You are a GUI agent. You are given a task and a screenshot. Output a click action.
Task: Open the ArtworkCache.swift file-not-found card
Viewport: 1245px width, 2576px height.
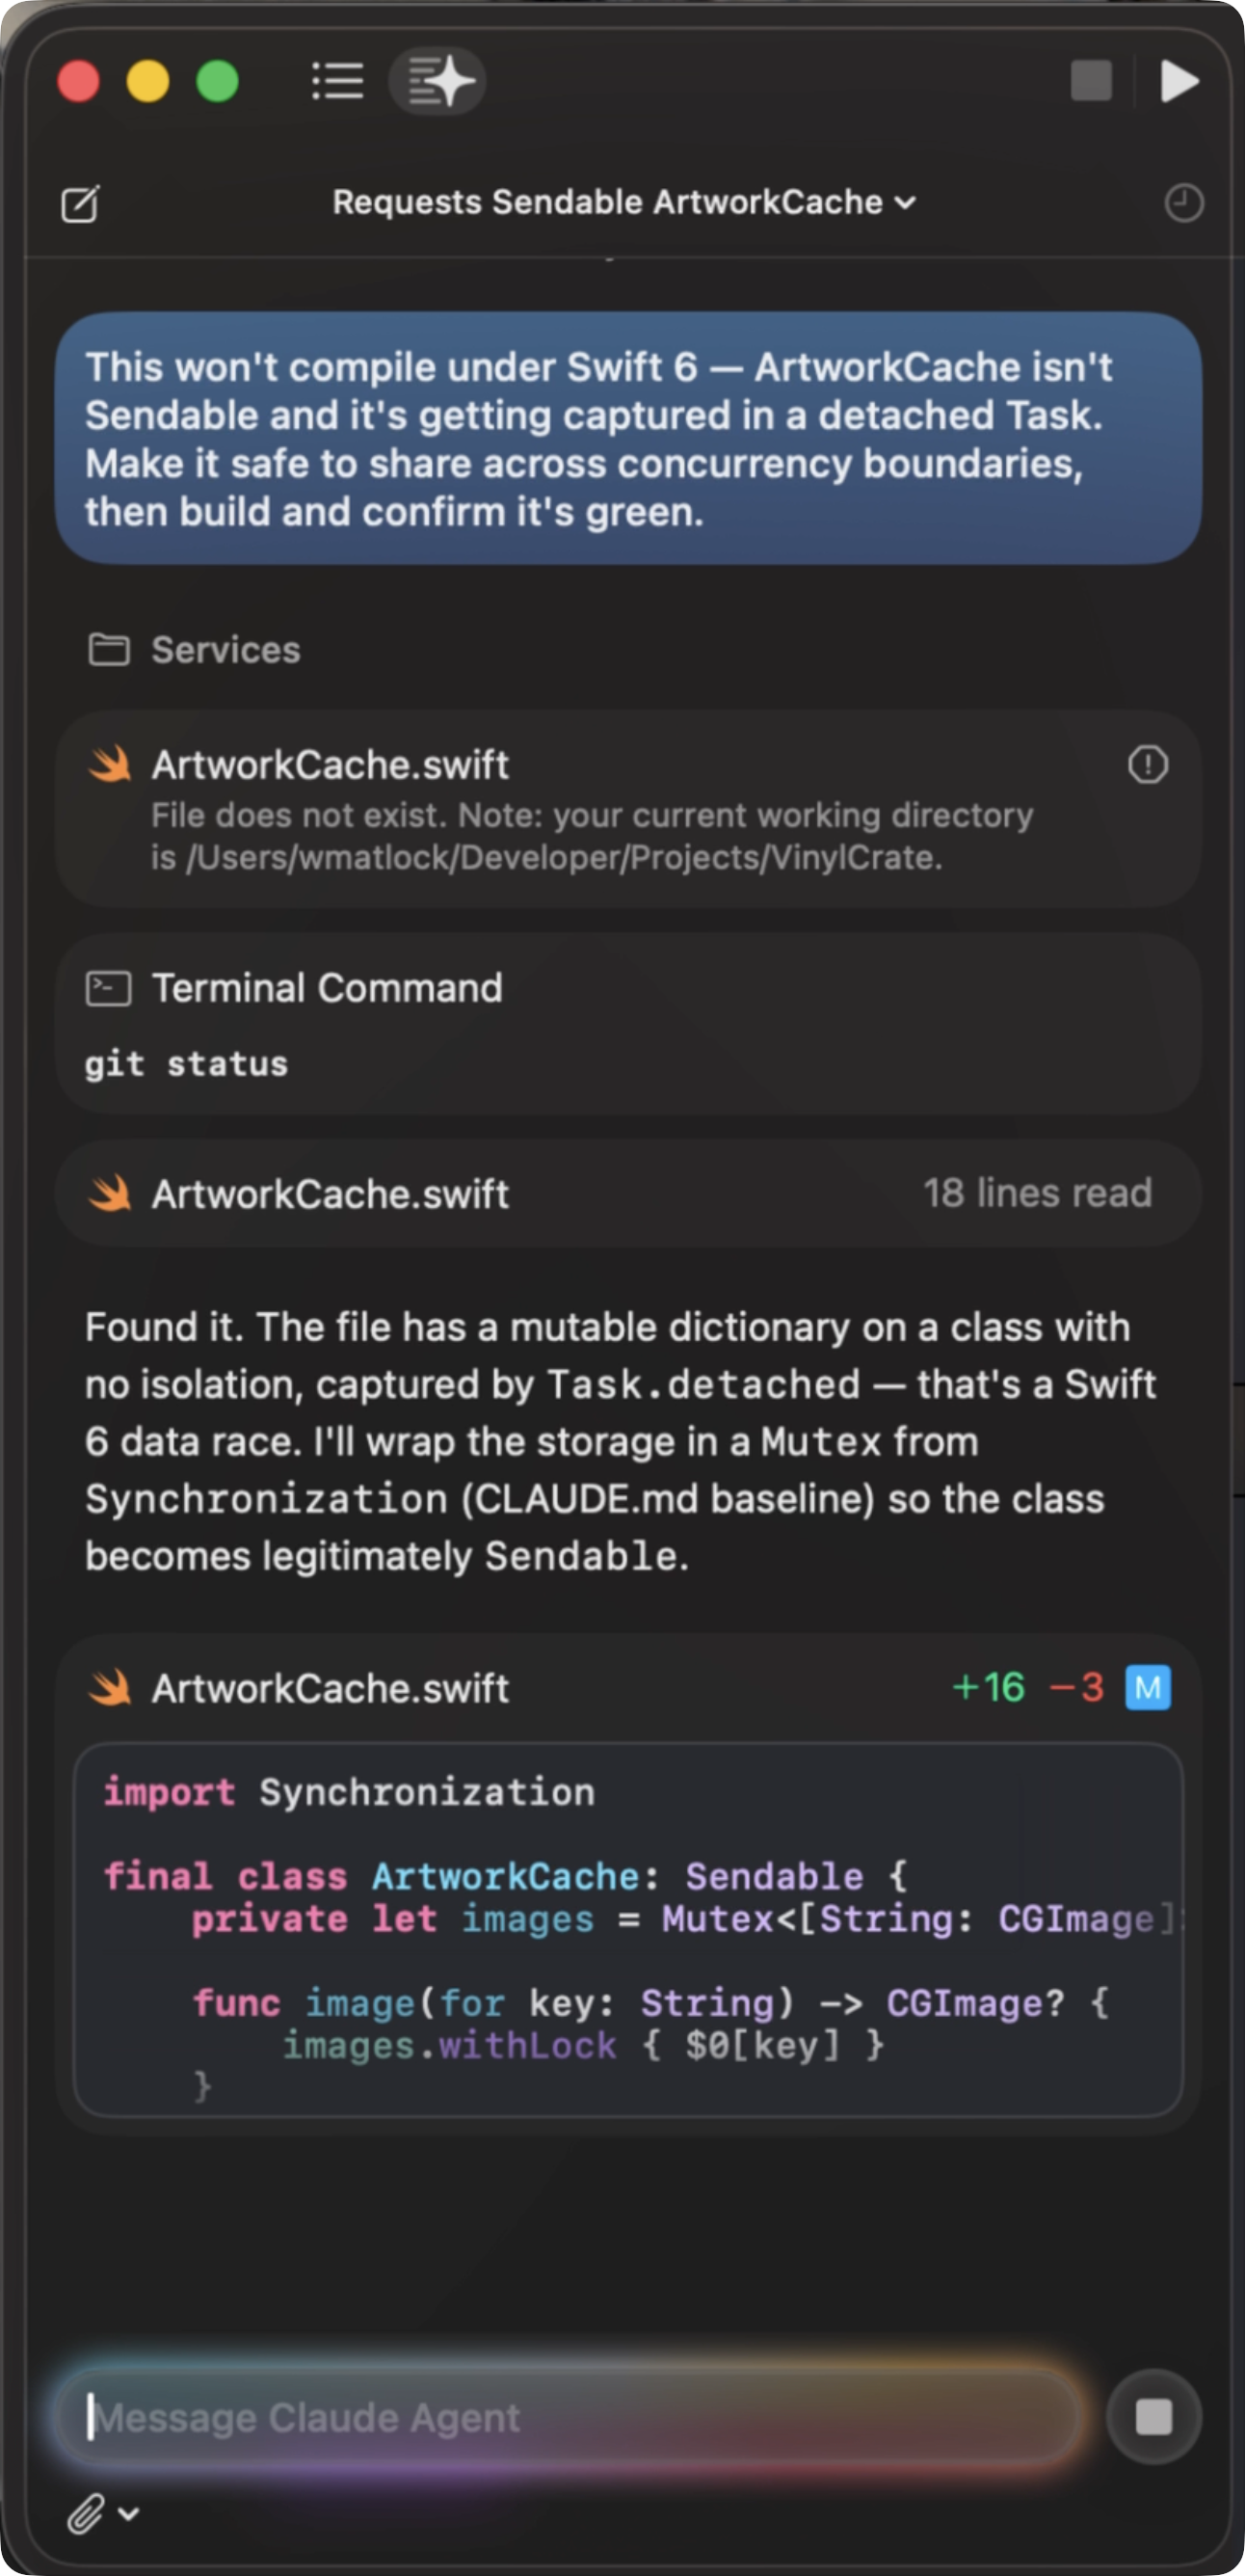tap(627, 809)
